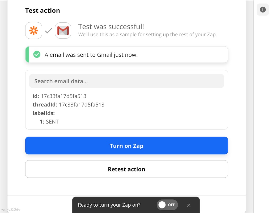Focus the 'Search email data...' field

click(x=126, y=81)
